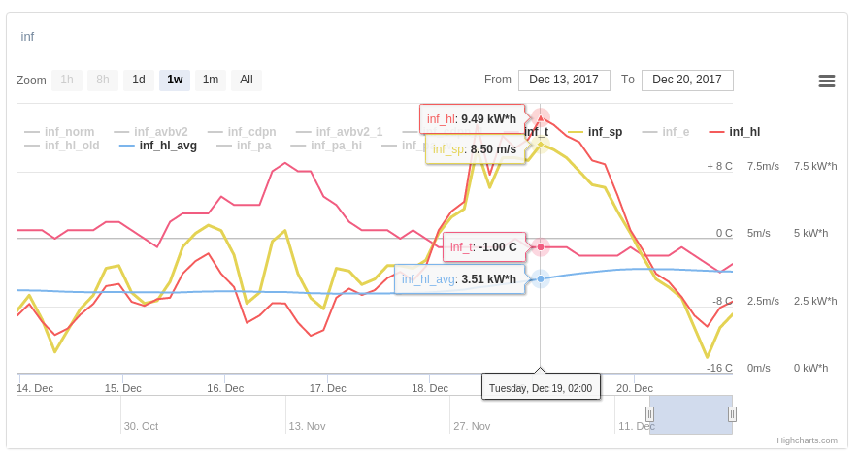
Task: Open the chart context menu (hamburger icon)
Action: pos(827,81)
